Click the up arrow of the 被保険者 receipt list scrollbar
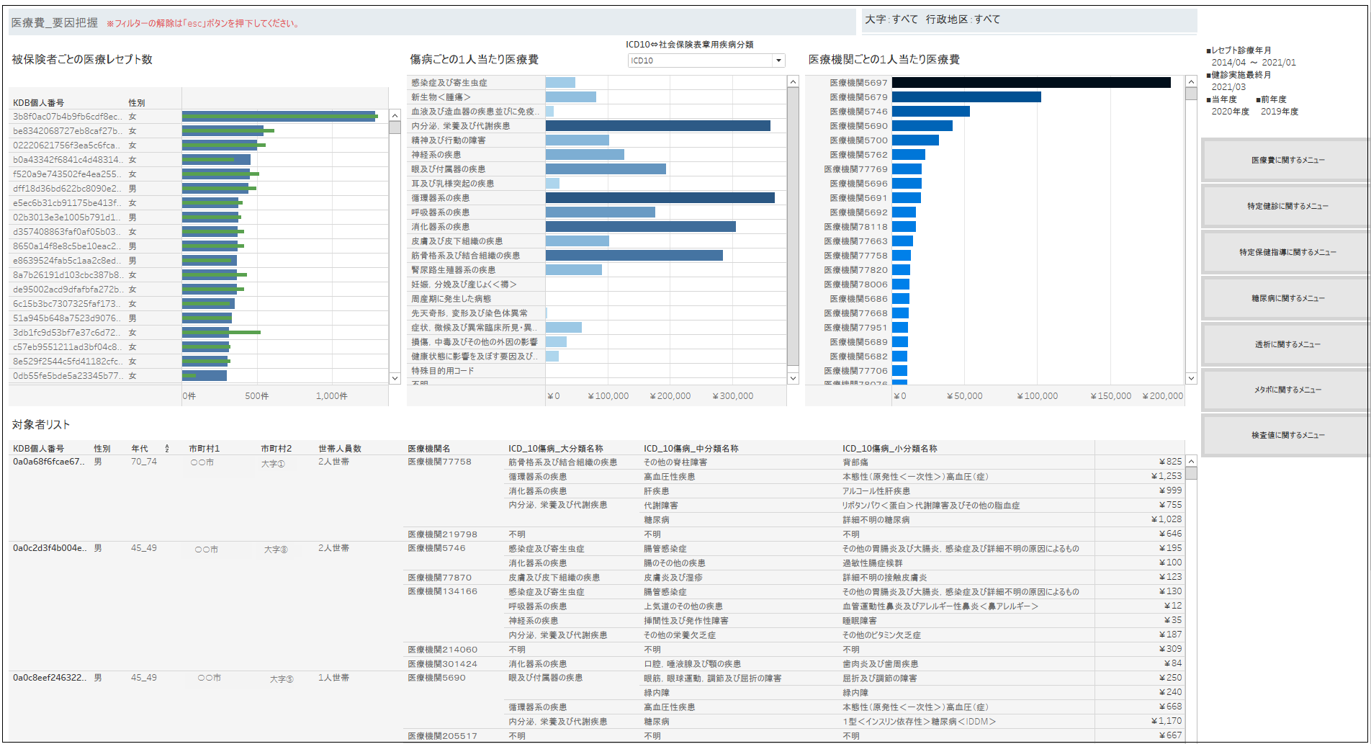 395,115
